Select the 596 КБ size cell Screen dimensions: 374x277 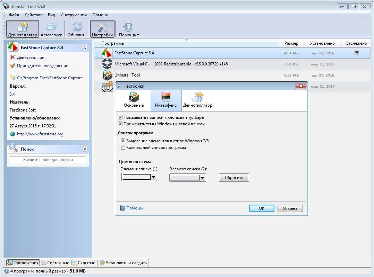pos(291,64)
